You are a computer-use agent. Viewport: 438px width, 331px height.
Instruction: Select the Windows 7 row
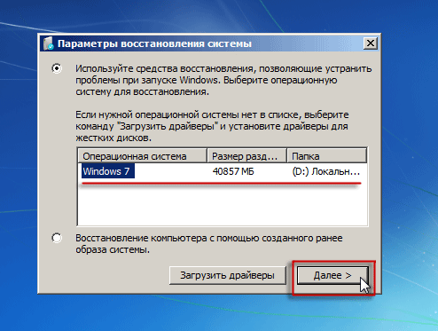[223, 171]
